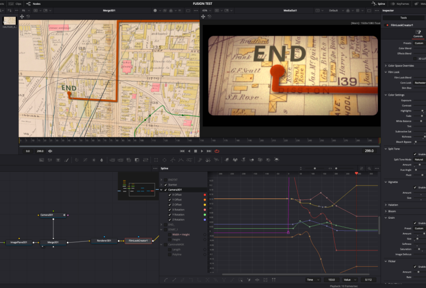Select the ImagePlane3D1 node

click(19, 242)
